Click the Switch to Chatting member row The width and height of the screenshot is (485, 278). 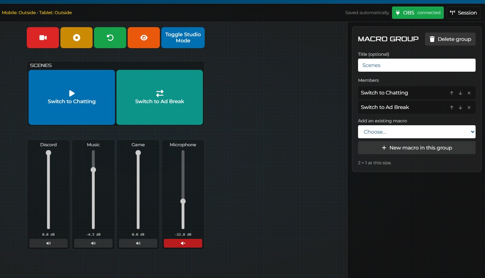click(x=417, y=93)
